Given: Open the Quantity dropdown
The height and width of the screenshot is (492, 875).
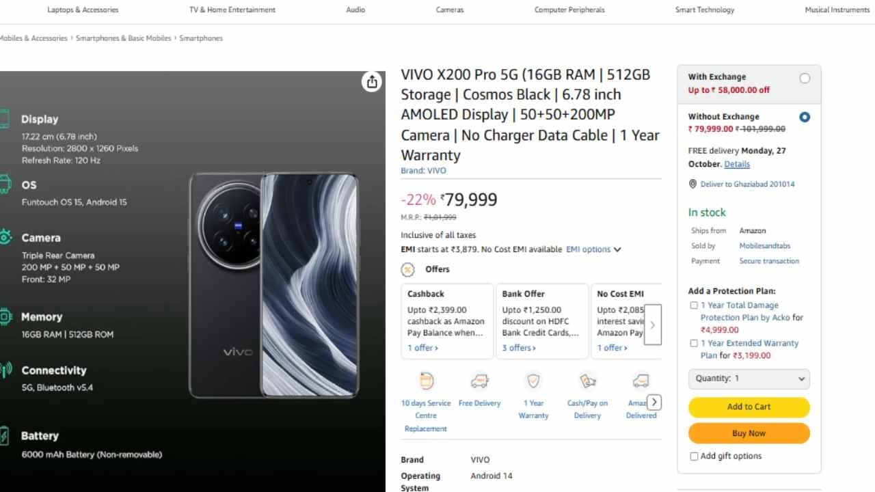Looking at the screenshot, I should tap(749, 379).
